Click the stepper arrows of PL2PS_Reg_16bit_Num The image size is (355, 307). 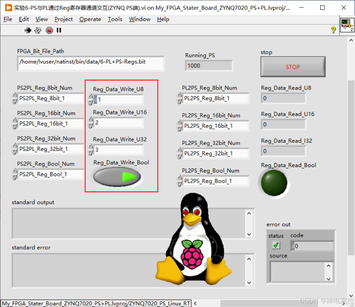click(x=179, y=126)
